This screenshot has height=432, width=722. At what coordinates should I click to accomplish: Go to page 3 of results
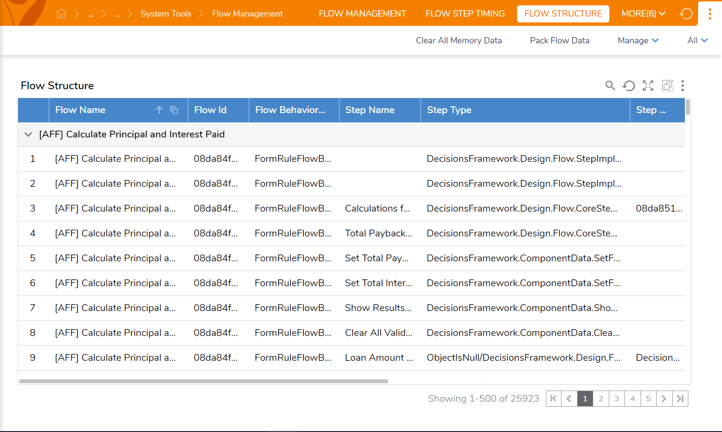(617, 399)
